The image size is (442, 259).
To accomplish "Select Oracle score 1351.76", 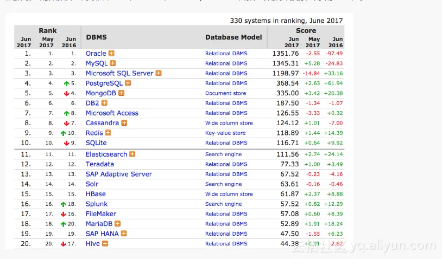I will click(x=286, y=54).
